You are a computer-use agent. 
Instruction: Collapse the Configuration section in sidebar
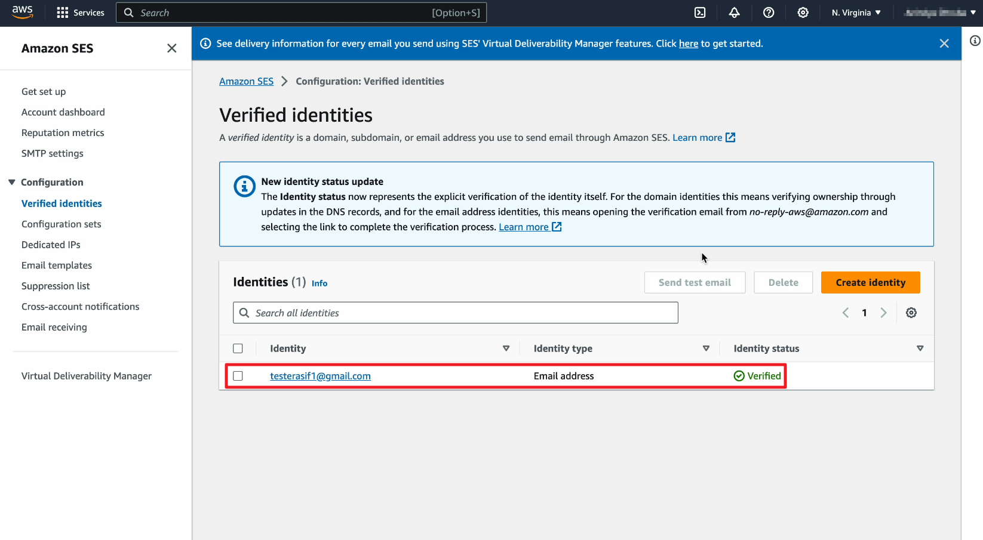point(12,182)
